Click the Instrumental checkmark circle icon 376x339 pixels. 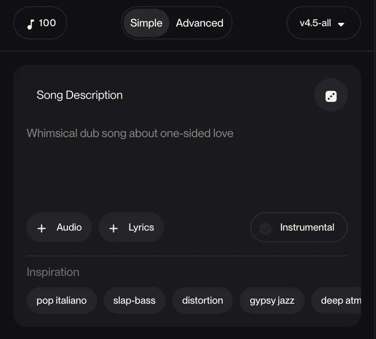pos(265,228)
